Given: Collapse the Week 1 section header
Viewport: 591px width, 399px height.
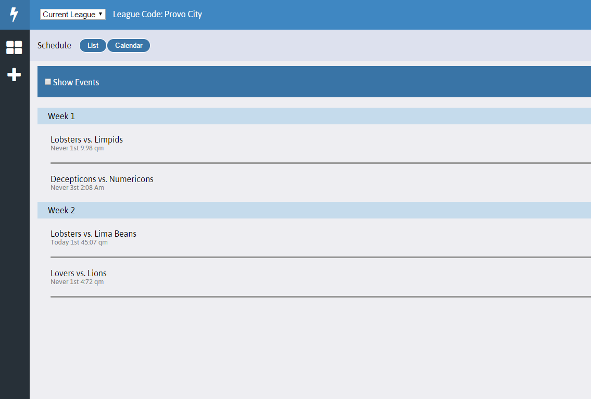Looking at the screenshot, I should click(x=61, y=116).
